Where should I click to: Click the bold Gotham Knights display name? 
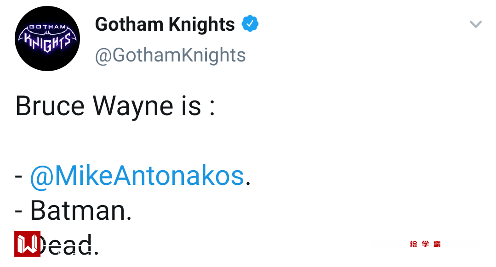pos(165,24)
